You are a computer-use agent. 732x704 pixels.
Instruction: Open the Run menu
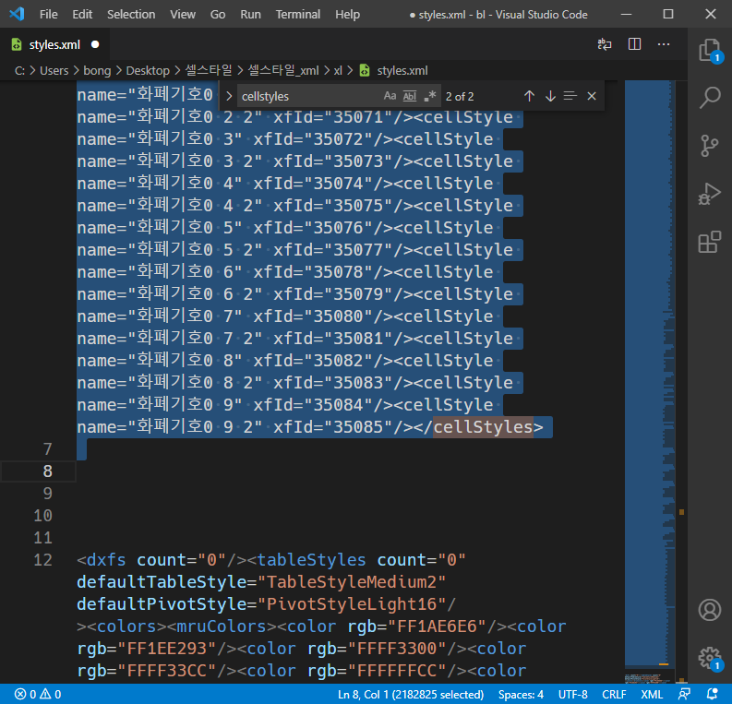pos(250,15)
